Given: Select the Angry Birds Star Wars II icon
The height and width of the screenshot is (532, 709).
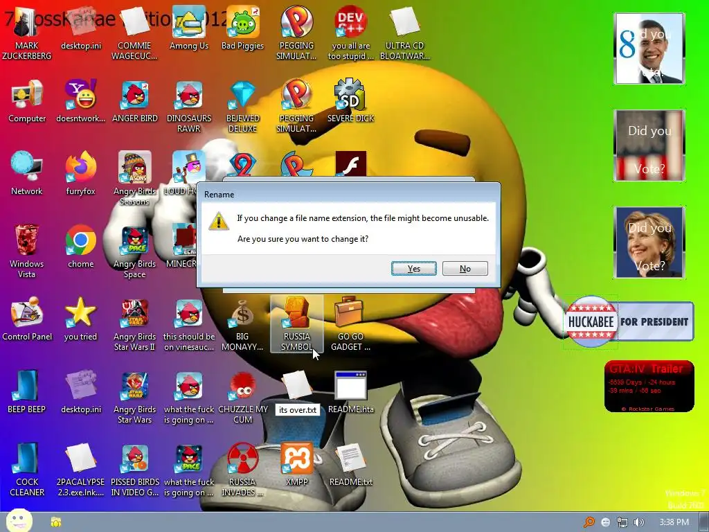Looking at the screenshot, I should (134, 324).
